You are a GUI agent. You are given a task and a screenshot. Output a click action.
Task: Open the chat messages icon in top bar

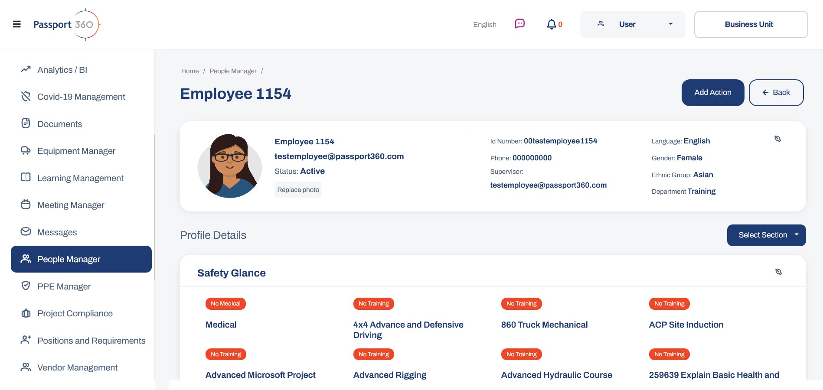click(x=519, y=24)
